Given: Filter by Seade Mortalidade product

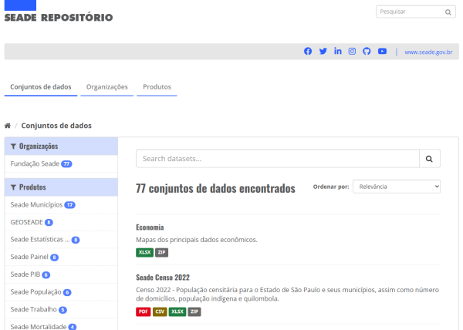Looking at the screenshot, I should (x=61, y=325).
